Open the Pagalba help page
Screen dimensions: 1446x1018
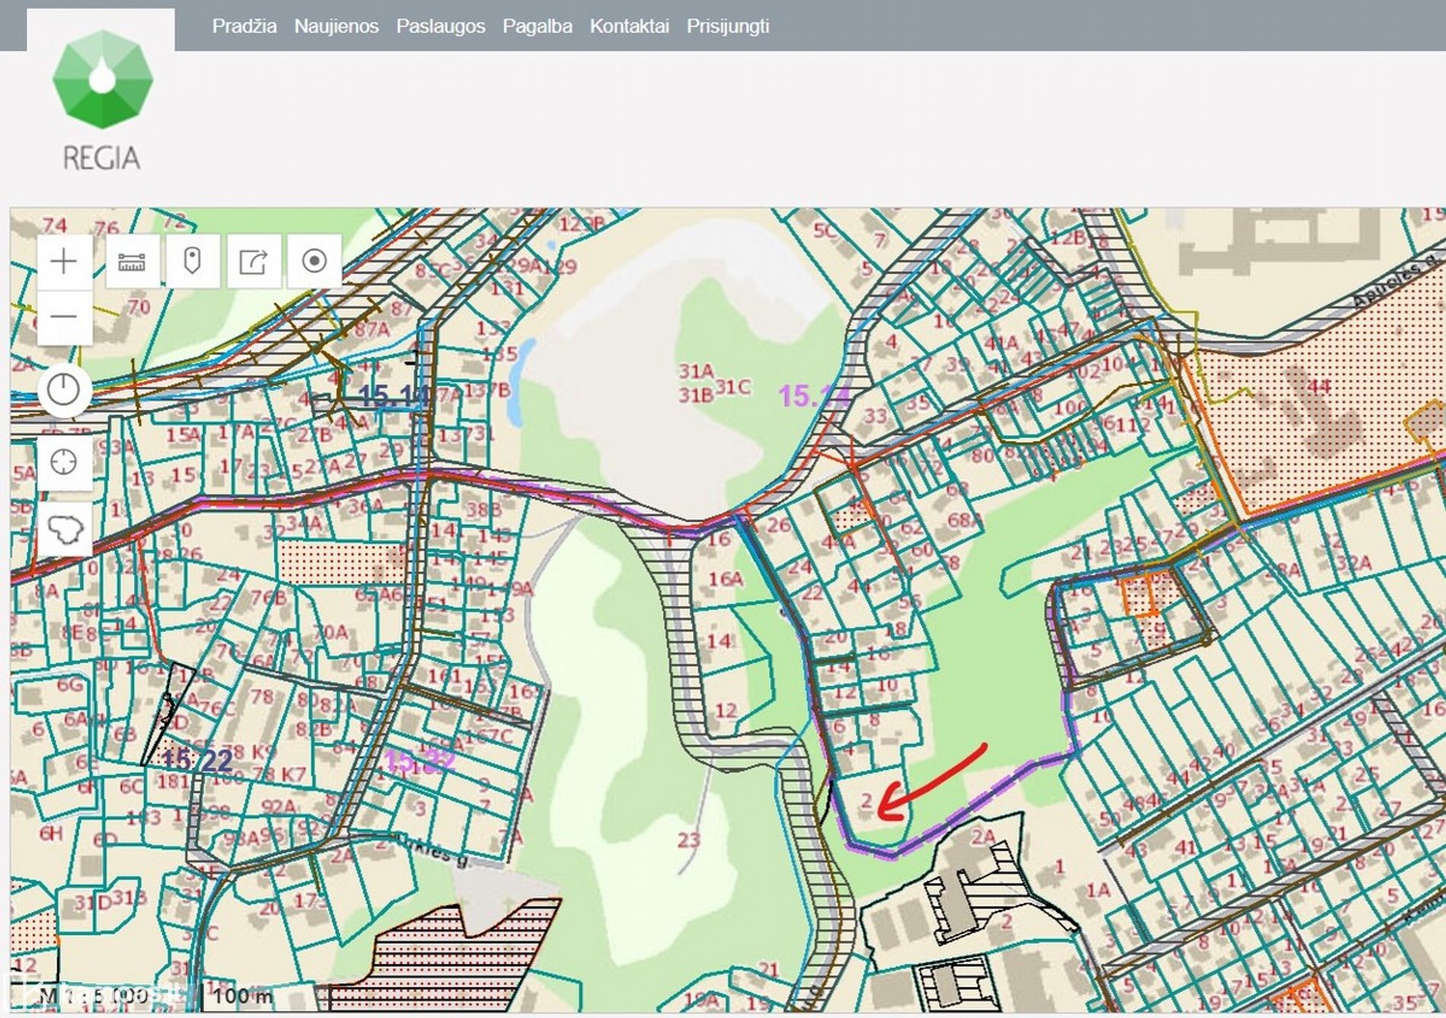(x=537, y=26)
